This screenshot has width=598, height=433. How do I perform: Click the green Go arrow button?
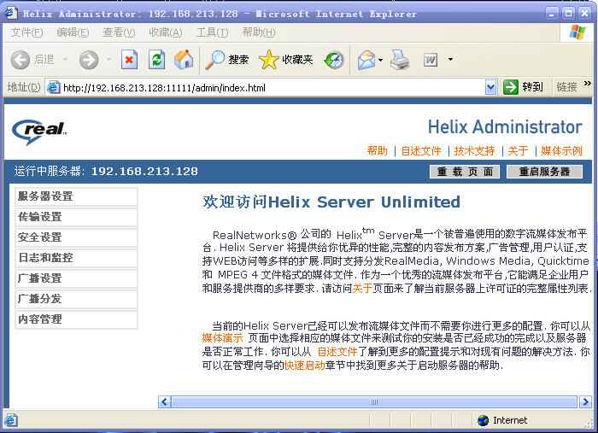tap(511, 87)
